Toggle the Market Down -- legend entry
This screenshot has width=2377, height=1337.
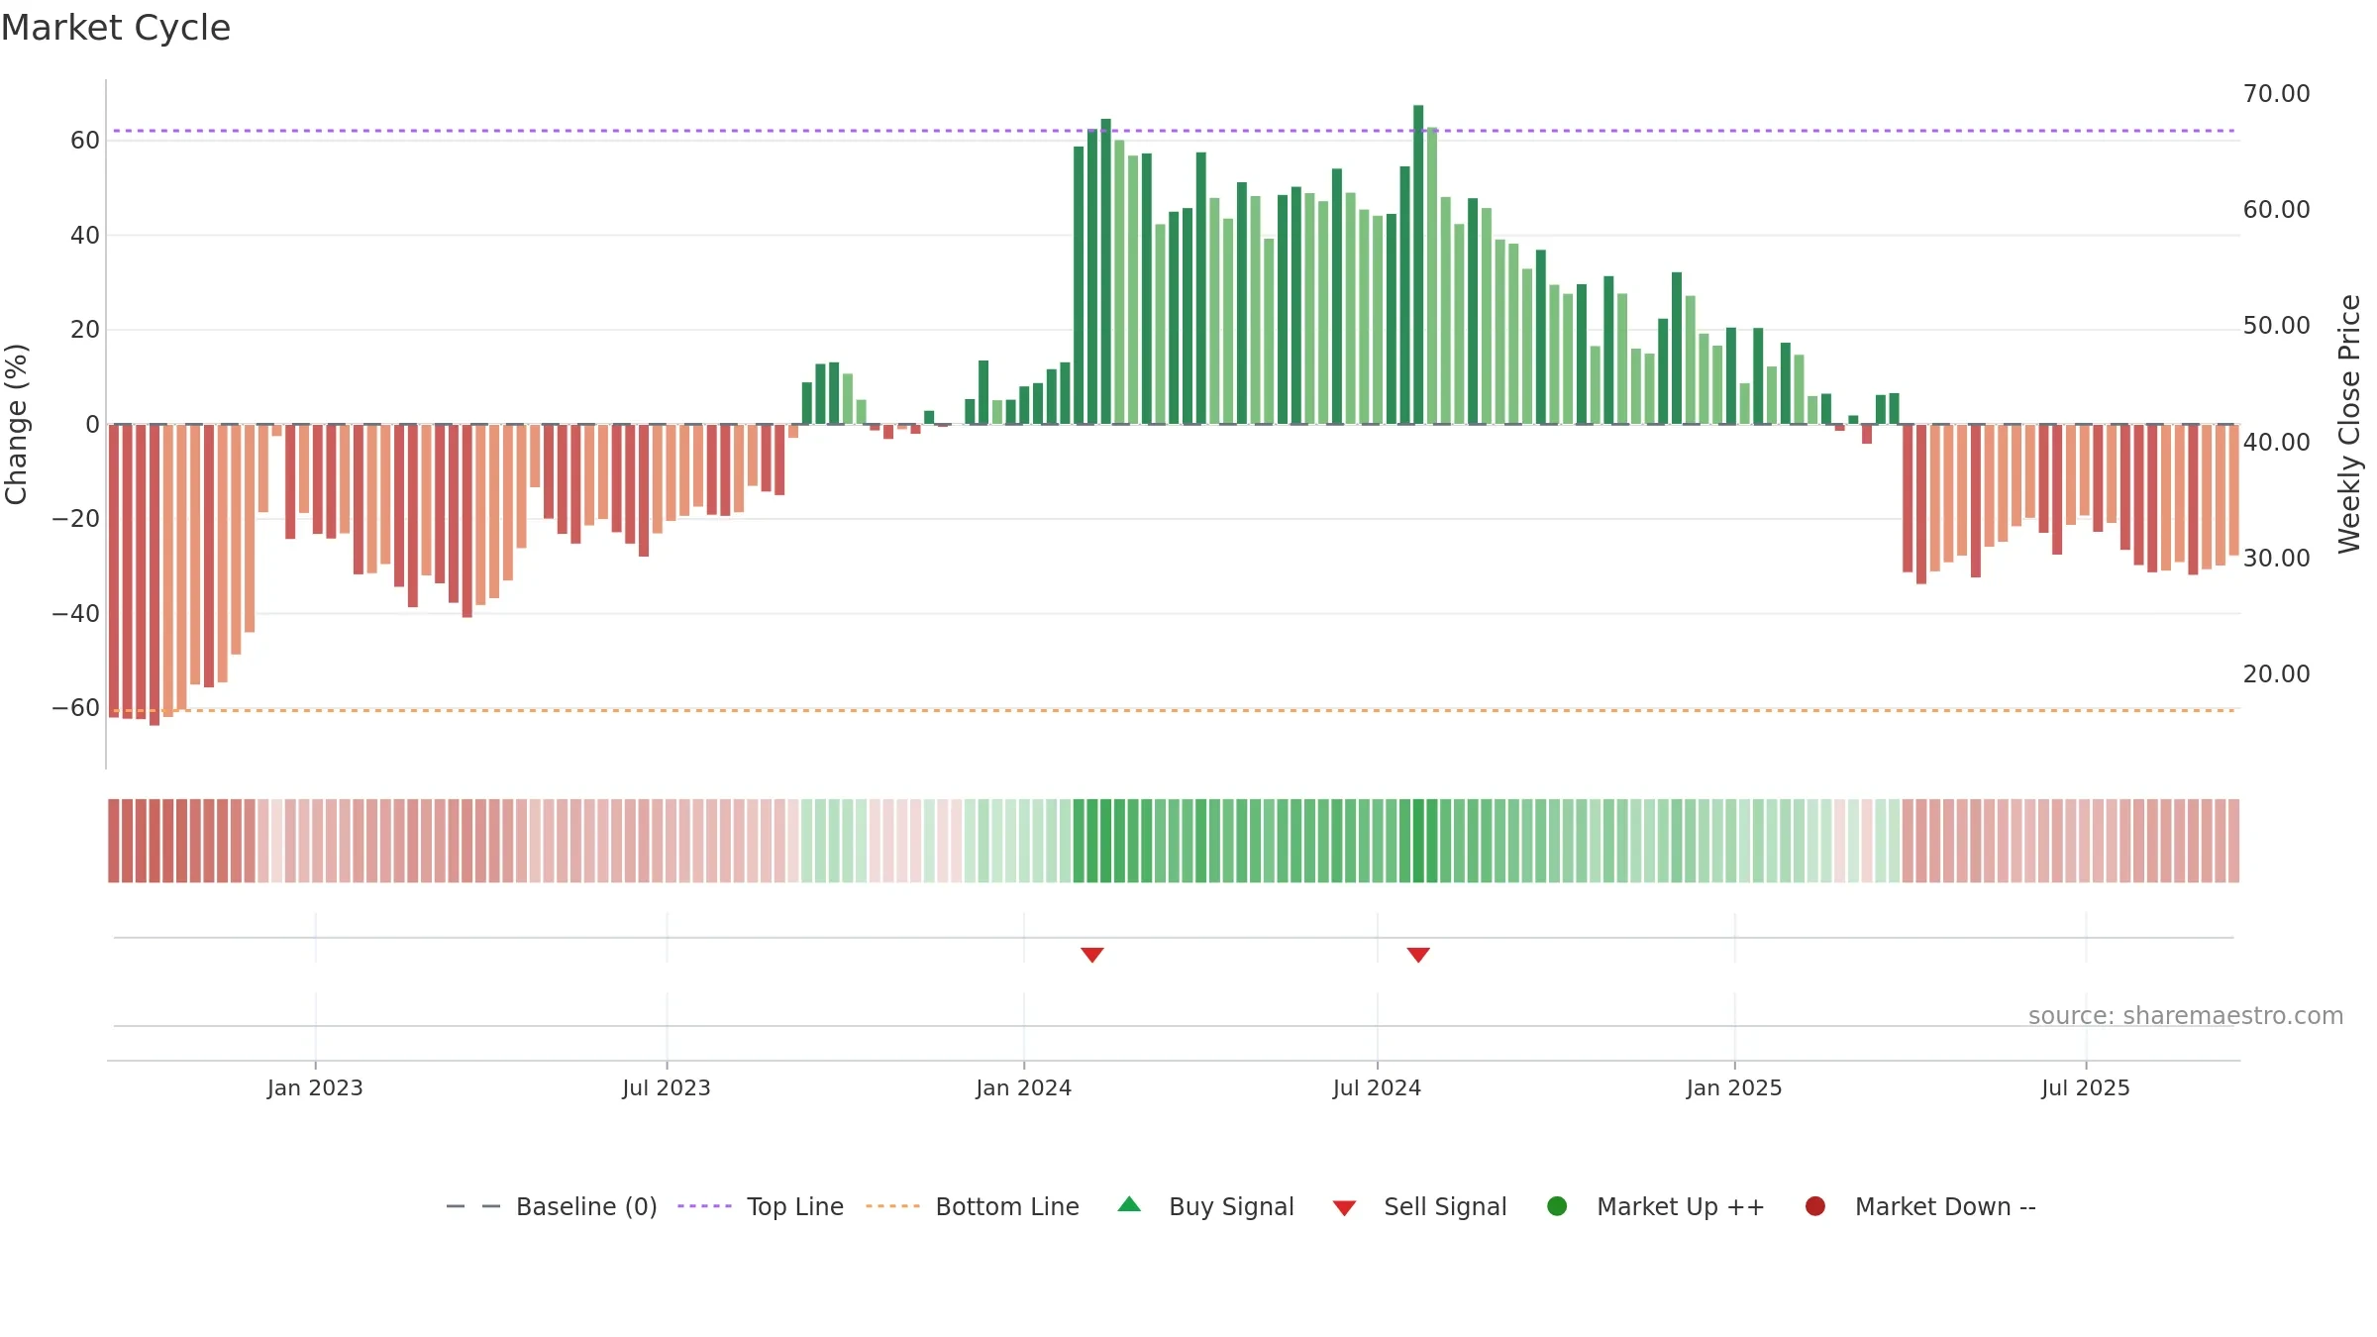[x=1920, y=1206]
